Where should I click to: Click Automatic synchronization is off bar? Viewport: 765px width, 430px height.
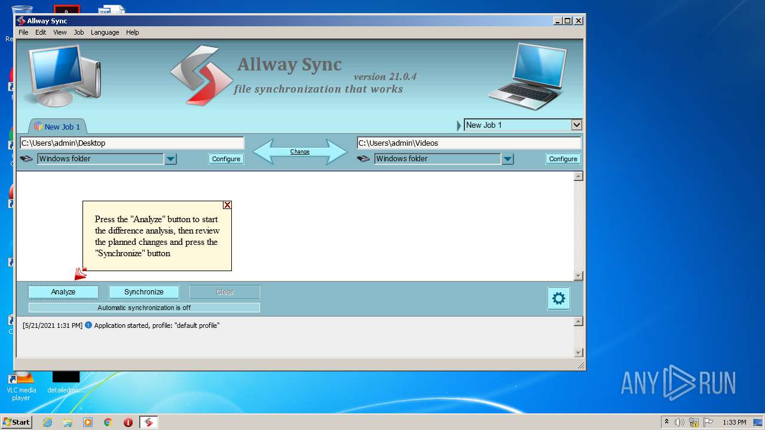tap(144, 308)
